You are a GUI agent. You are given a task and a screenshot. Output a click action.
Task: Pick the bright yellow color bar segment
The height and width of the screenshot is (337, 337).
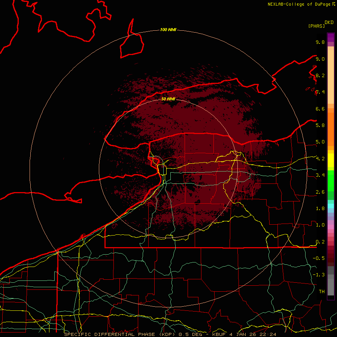pos(331,160)
